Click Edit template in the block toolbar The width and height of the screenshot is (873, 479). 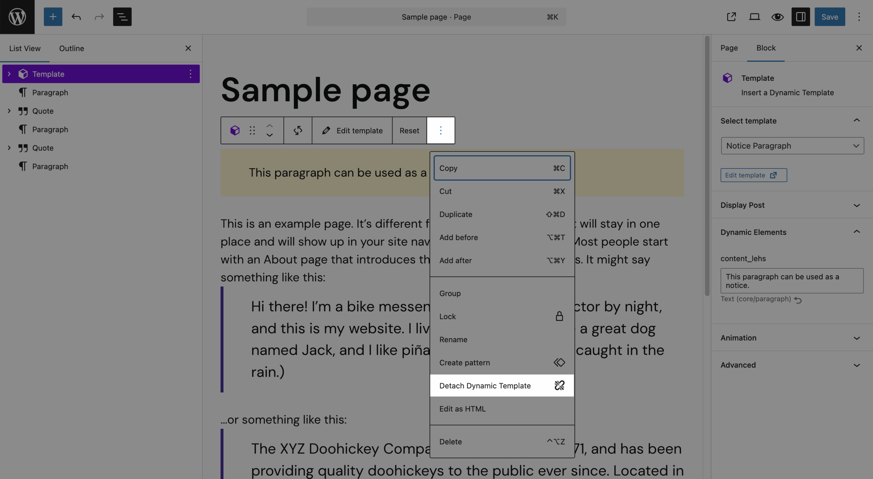(352, 131)
